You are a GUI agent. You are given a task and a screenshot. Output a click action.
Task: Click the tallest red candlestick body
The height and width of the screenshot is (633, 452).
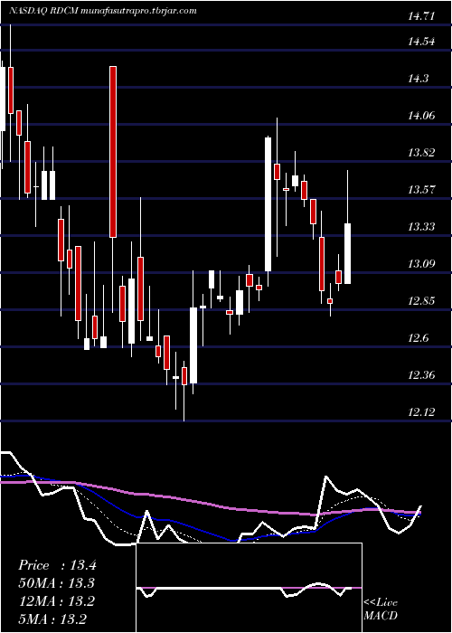point(113,152)
